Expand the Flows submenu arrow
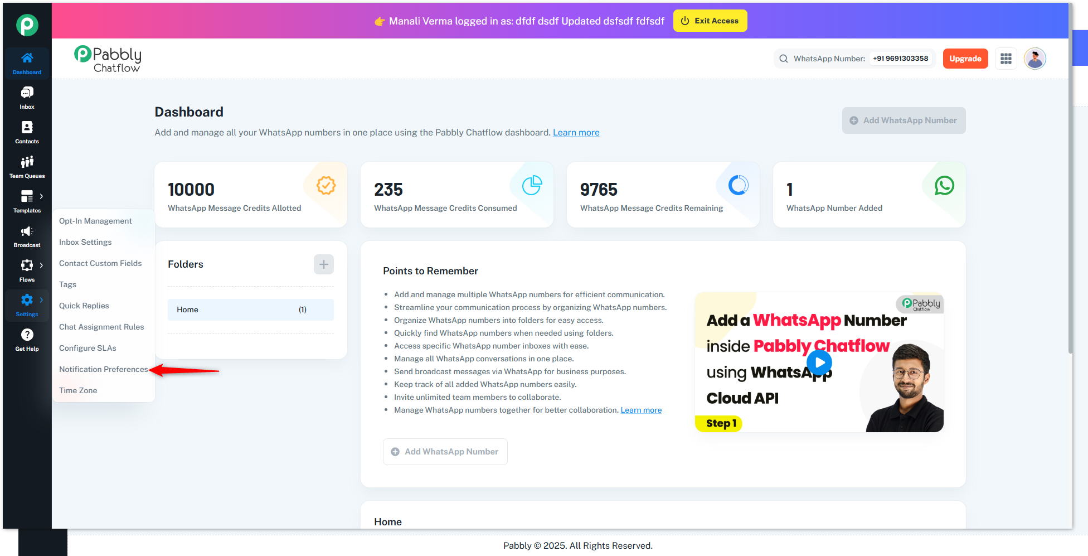This screenshot has height=556, width=1088. 41,265
